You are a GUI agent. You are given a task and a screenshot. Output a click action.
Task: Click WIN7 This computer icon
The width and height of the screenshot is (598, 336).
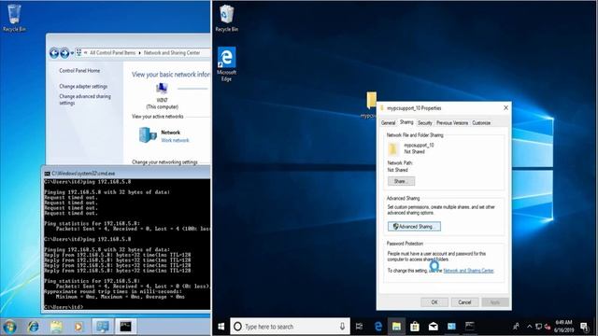click(162, 90)
